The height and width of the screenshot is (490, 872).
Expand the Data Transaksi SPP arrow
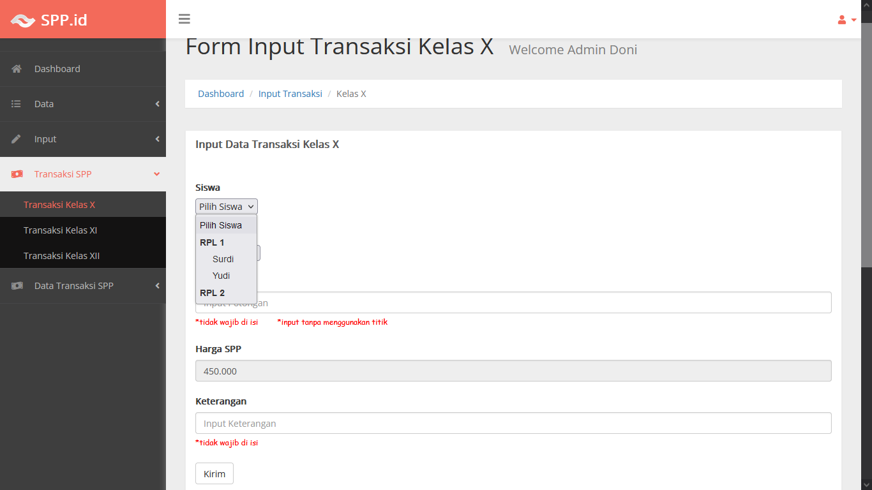point(157,286)
